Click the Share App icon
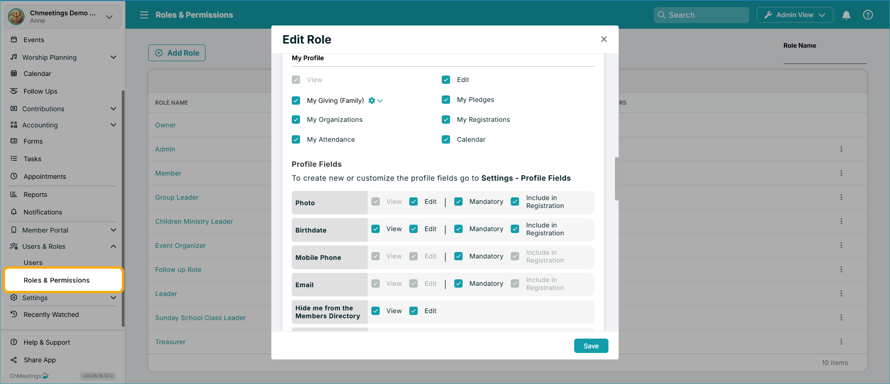 point(14,360)
